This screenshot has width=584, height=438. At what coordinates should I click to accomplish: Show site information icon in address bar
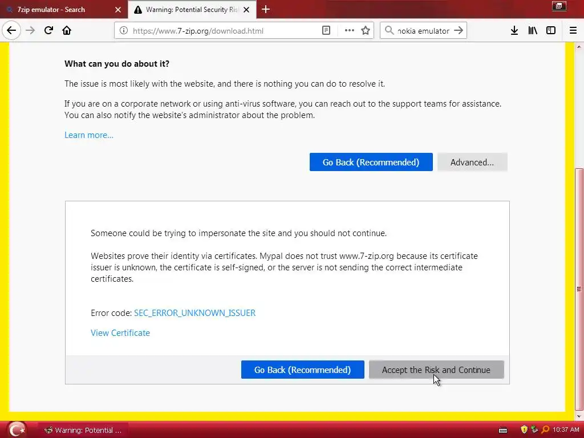pyautogui.click(x=124, y=31)
